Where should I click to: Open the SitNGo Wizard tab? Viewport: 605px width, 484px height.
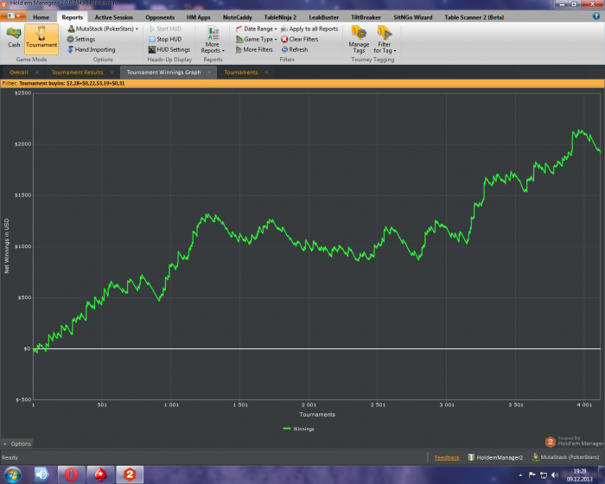(x=413, y=17)
